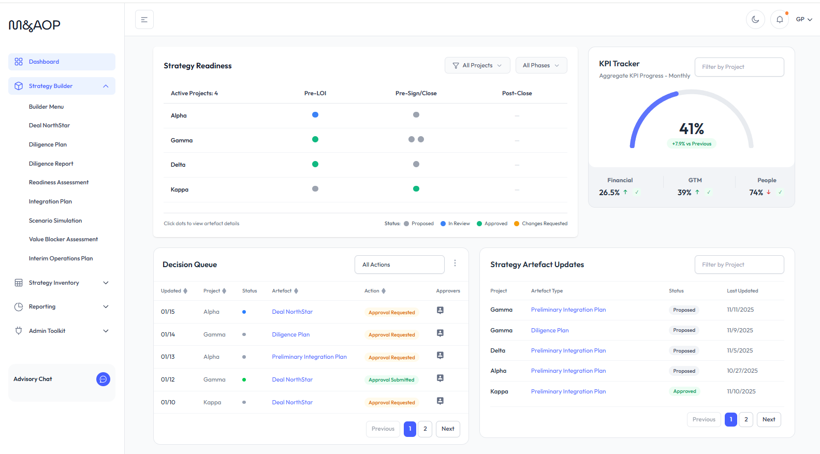Click Next in Decision Queue pagination
This screenshot has width=820, height=454.
448,429
